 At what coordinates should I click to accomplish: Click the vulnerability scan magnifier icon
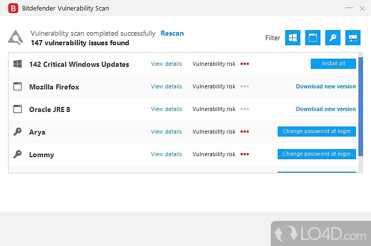(16, 38)
